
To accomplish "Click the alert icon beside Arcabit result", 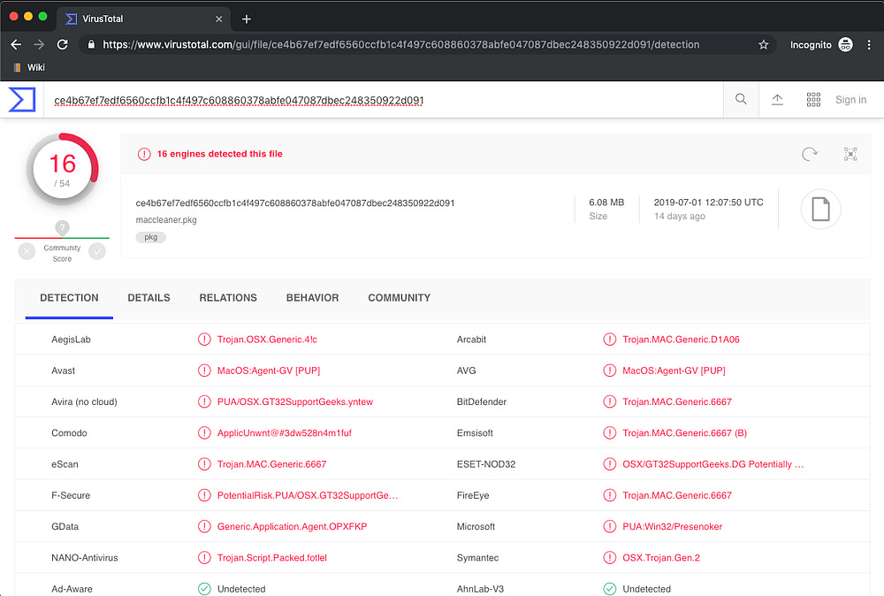I will 609,340.
